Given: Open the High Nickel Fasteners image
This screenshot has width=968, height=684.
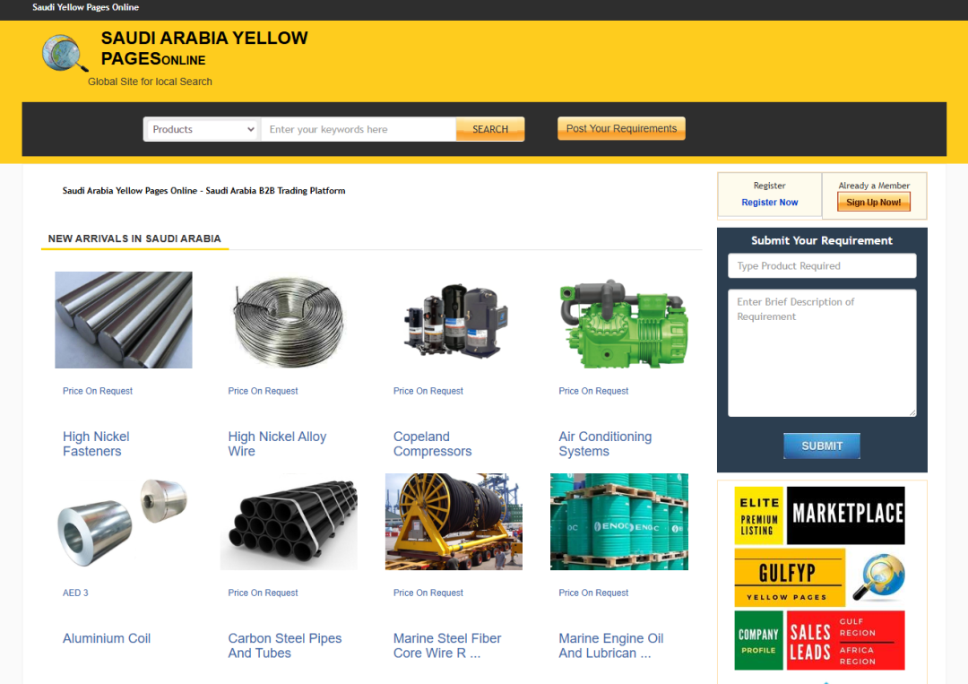Looking at the screenshot, I should pos(124,320).
